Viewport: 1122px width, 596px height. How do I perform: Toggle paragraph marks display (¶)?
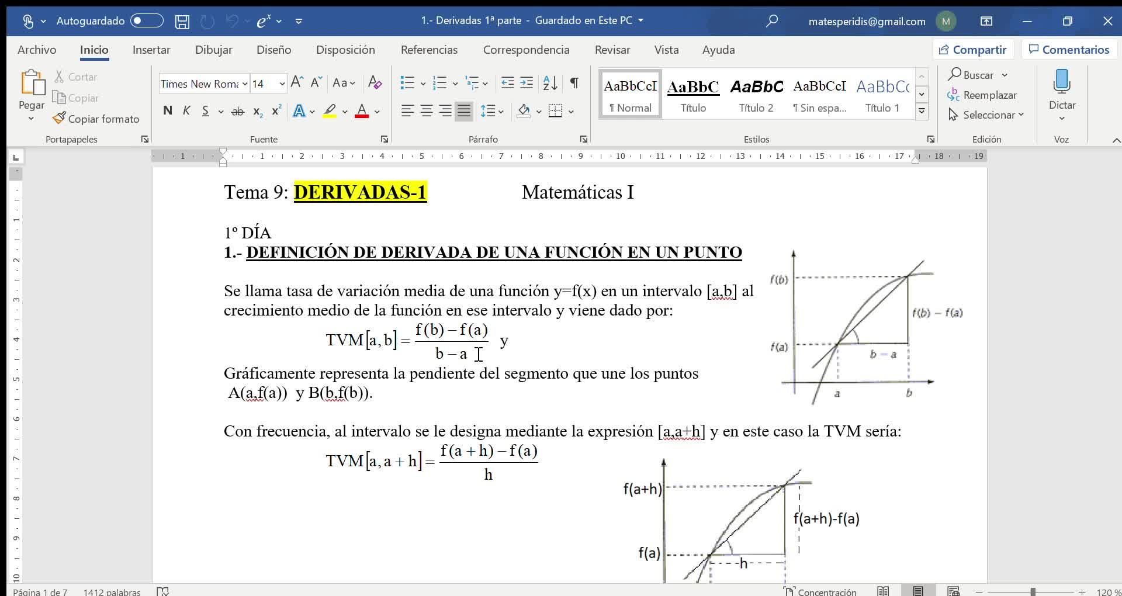574,83
